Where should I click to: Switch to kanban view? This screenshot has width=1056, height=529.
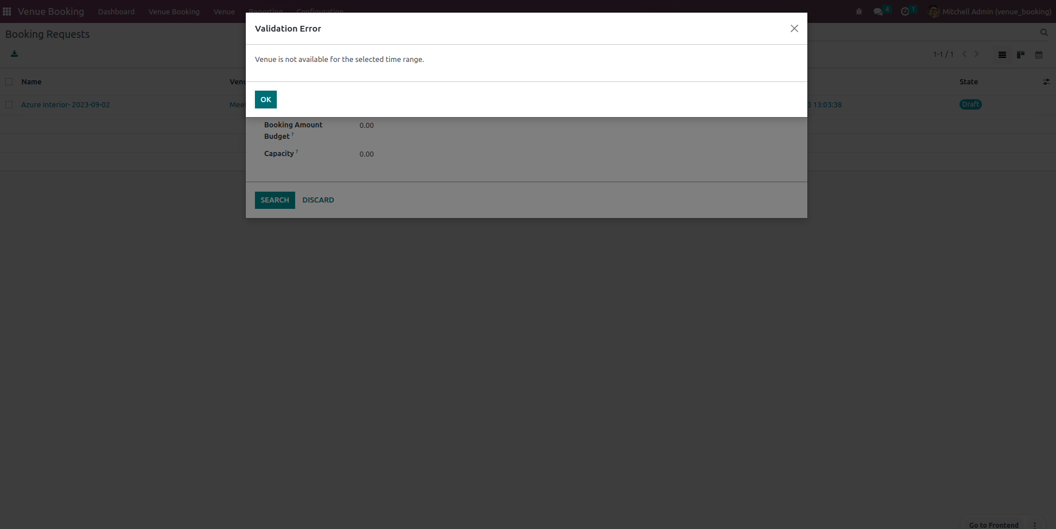click(x=1020, y=55)
